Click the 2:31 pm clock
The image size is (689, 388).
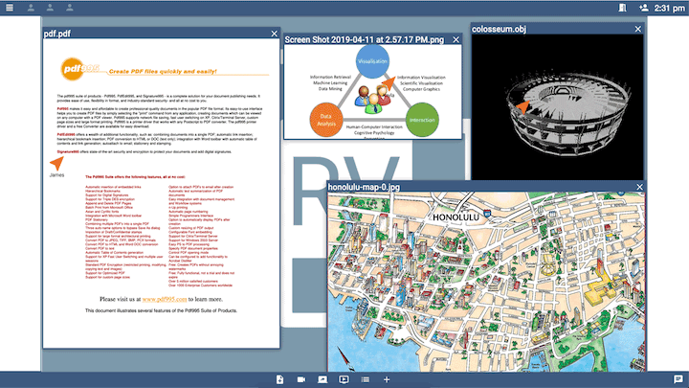click(x=669, y=8)
